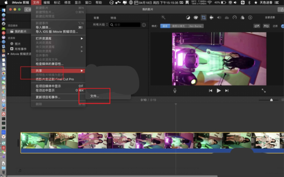Open the clip information icon
Viewport: 284px width, 177px height.
pos(250,18)
